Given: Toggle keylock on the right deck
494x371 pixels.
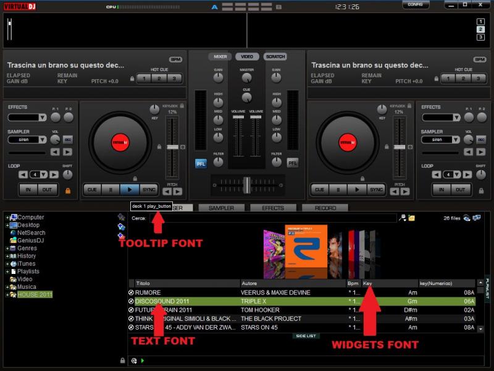Looking at the screenshot, I should 409,106.
